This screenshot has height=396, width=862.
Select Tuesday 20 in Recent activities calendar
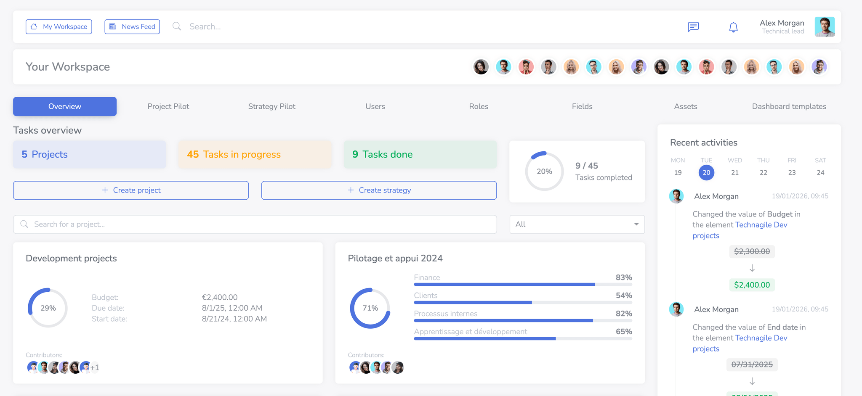[706, 172]
